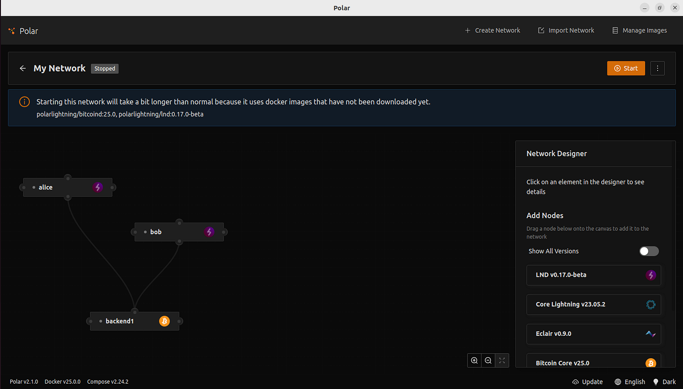The width and height of the screenshot is (683, 389).
Task: Check for updates via Update
Action: click(x=587, y=382)
